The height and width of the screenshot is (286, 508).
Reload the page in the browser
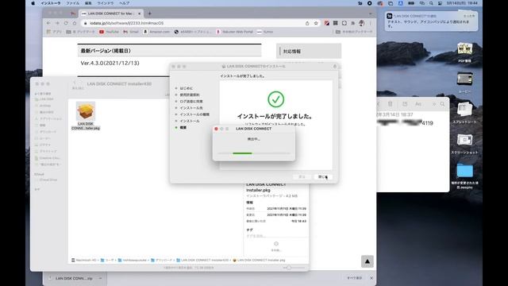click(x=66, y=23)
